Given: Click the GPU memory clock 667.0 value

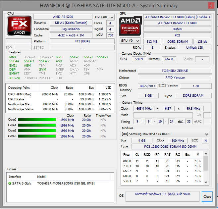Looking at the screenshot, I should click(x=169, y=59).
